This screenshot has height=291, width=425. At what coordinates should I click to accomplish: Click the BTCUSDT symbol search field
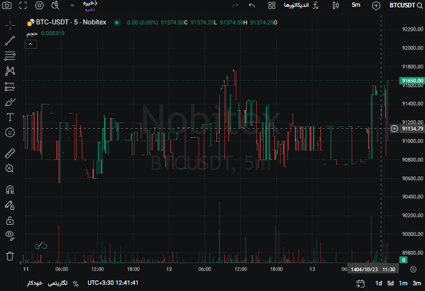[406, 5]
